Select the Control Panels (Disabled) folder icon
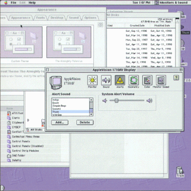The width and height of the screenshot is (191, 191). [9, 146]
